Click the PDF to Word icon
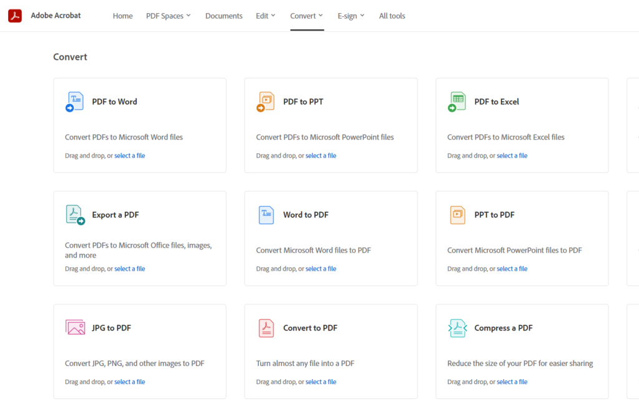Image resolution: width=639 pixels, height=409 pixels. tap(75, 102)
